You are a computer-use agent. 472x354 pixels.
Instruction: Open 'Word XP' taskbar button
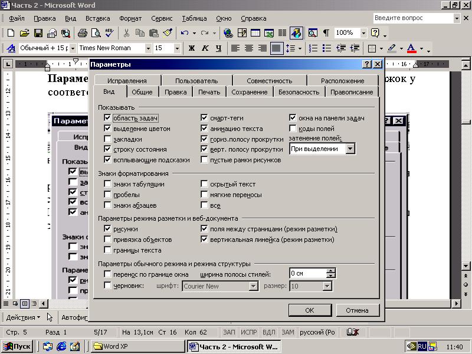pyautogui.click(x=137, y=346)
